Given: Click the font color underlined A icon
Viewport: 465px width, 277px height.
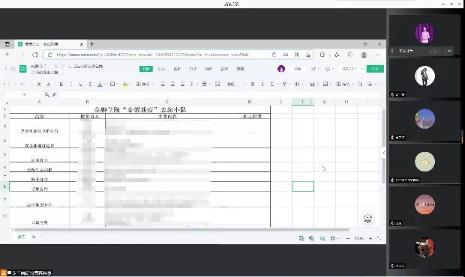Looking at the screenshot, I should click(x=100, y=85).
